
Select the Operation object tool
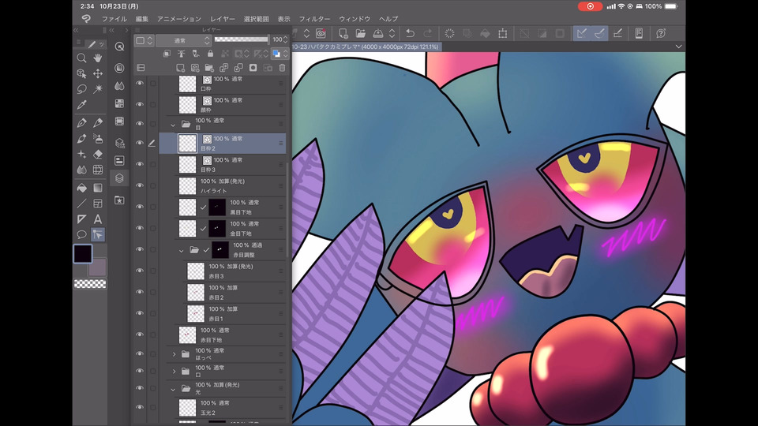[81, 73]
